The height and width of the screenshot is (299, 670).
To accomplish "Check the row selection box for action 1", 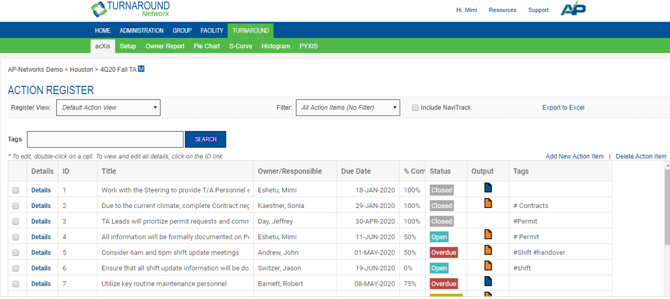I will pyautogui.click(x=16, y=190).
